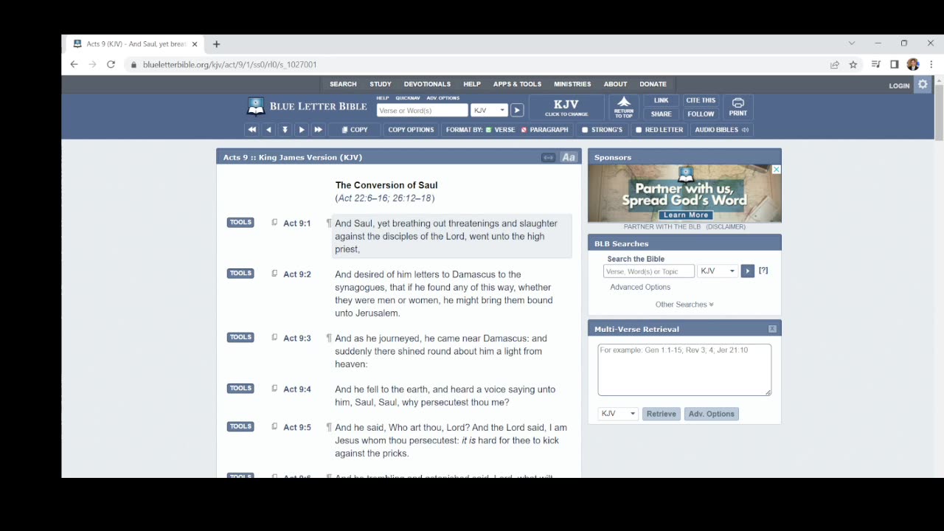Go to next book double-right arrow
The height and width of the screenshot is (531, 944).
[x=318, y=130]
